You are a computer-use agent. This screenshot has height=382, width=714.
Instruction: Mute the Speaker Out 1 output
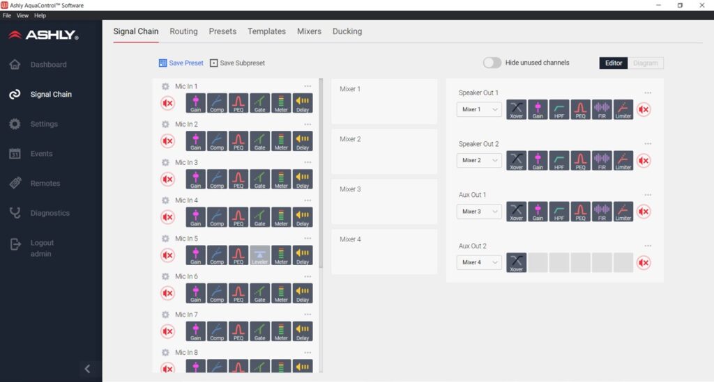[644, 109]
